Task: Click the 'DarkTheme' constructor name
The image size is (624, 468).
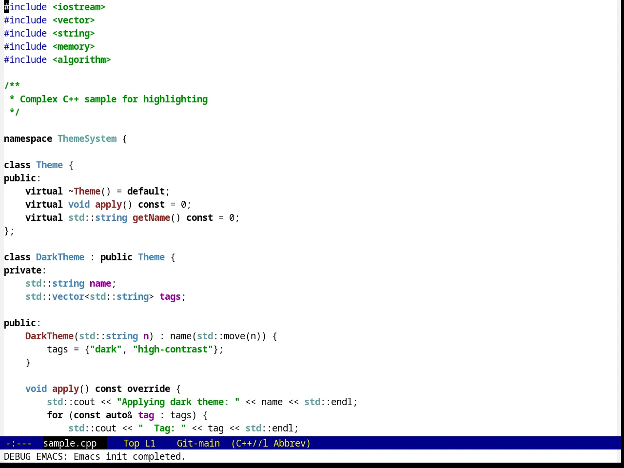Action: 49,336
